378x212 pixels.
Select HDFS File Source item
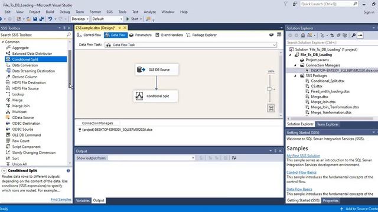point(25,88)
